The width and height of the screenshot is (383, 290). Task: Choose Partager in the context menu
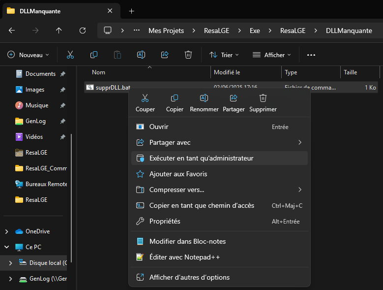pos(234,103)
